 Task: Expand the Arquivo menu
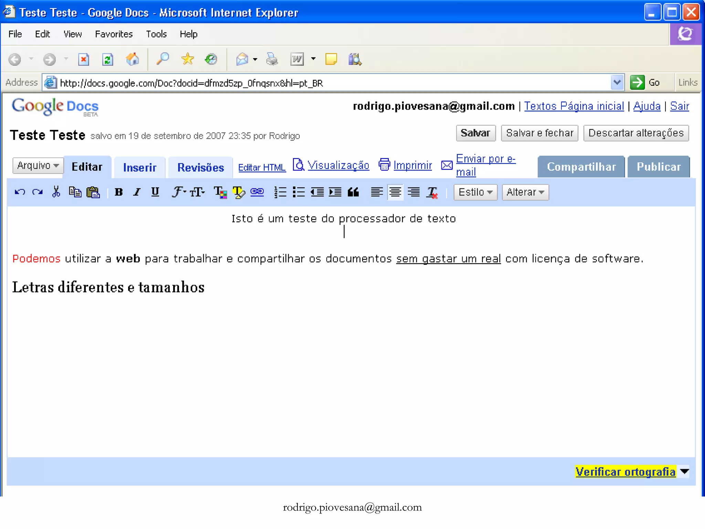(38, 166)
